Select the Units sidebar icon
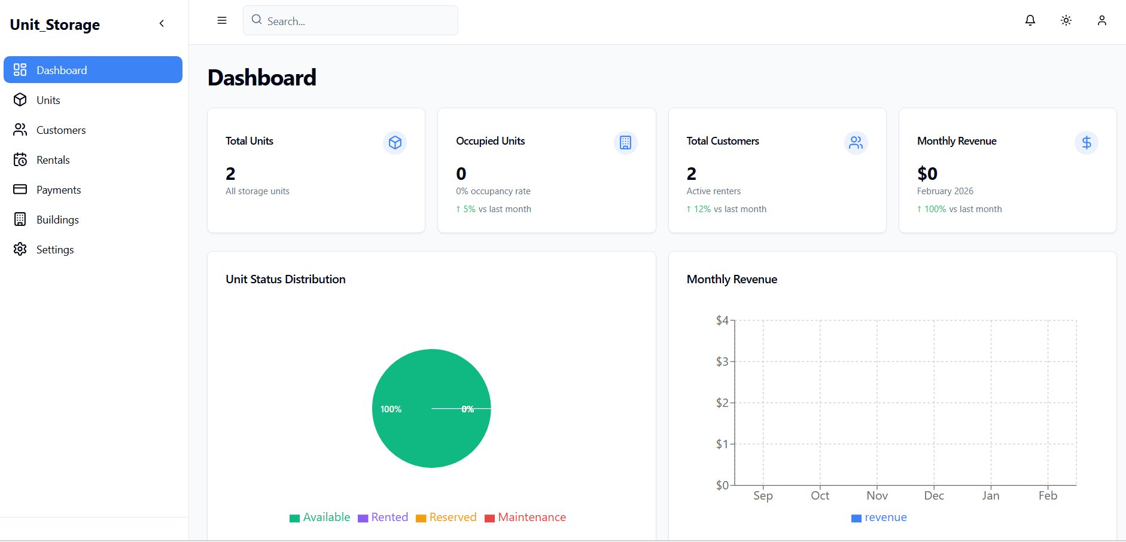Screen dimensions: 1126x542 coord(20,100)
